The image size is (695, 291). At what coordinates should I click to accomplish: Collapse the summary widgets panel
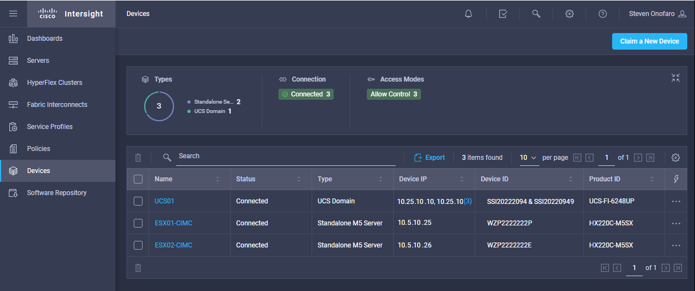675,78
